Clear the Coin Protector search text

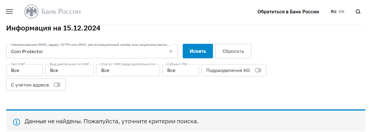171,51
